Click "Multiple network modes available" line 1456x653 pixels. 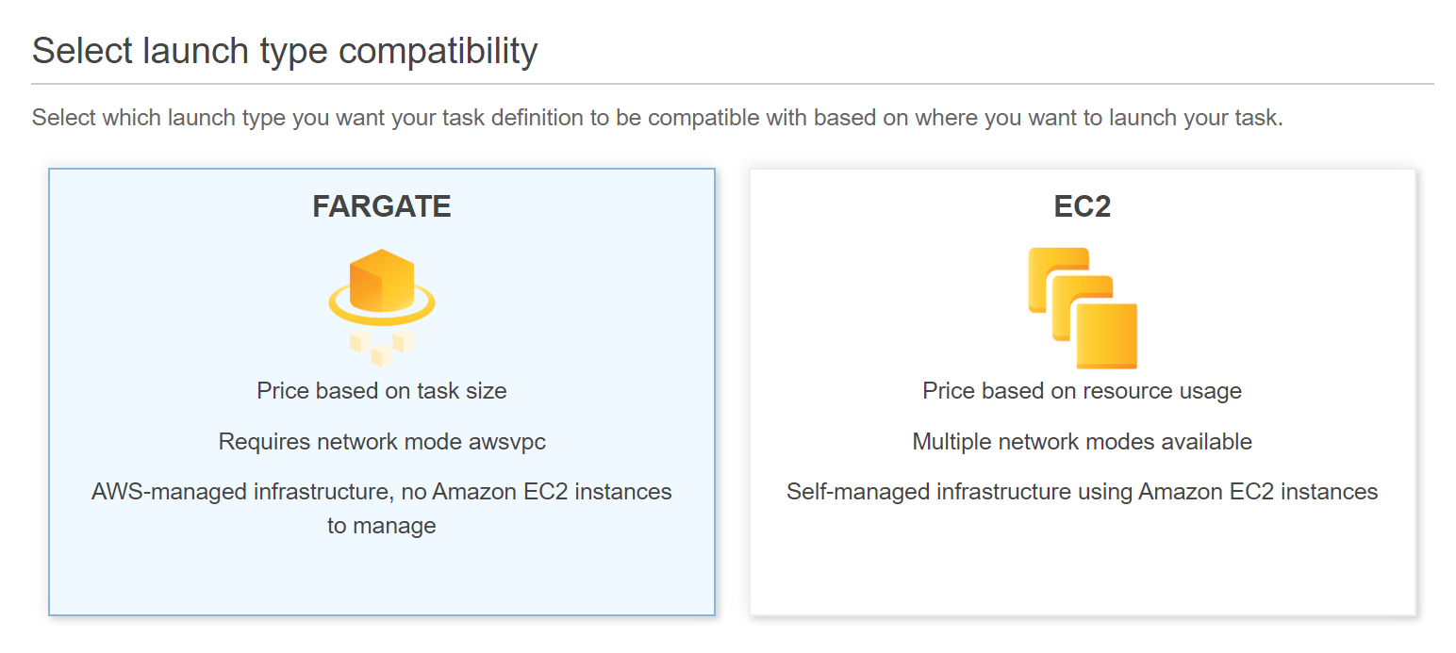pyautogui.click(x=1082, y=441)
